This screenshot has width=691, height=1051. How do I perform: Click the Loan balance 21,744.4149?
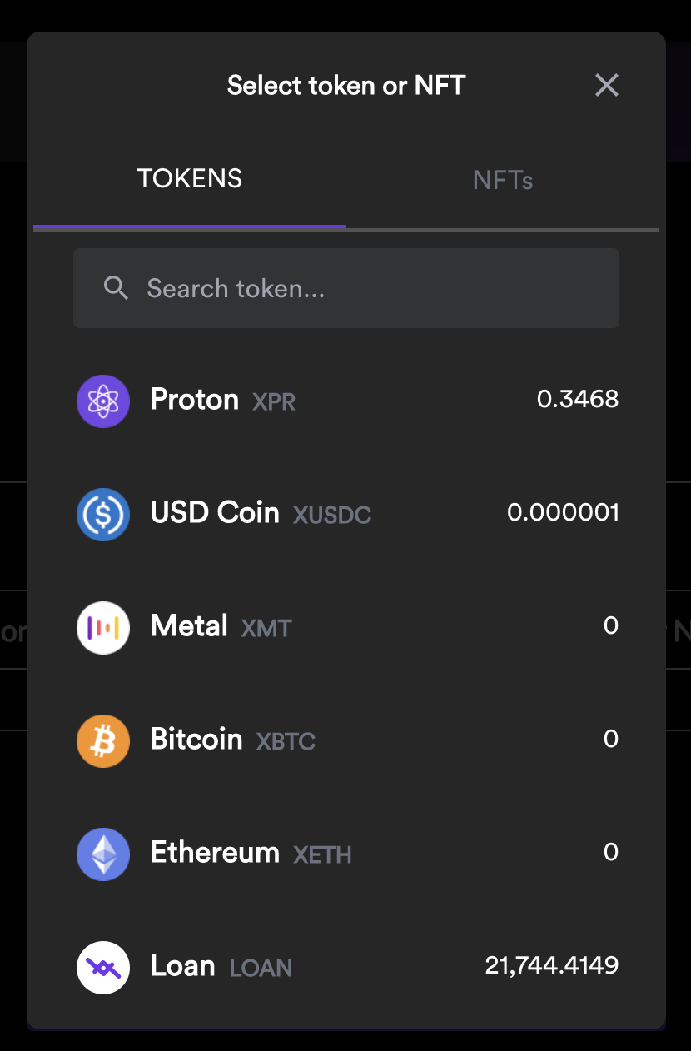click(x=551, y=965)
